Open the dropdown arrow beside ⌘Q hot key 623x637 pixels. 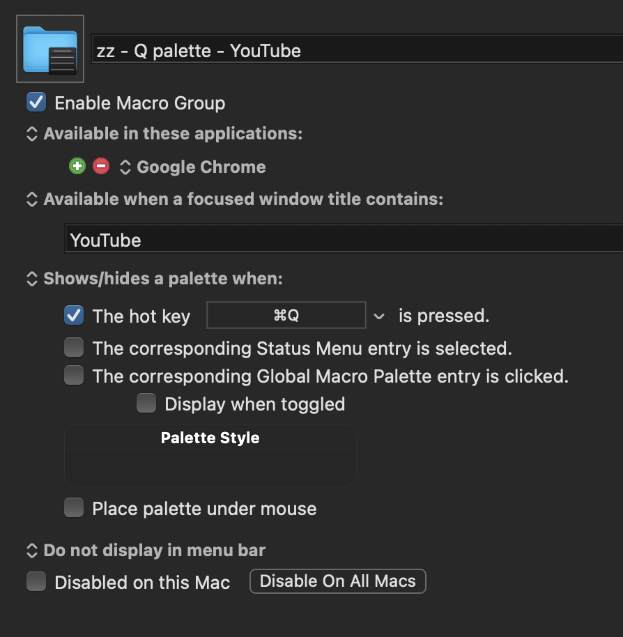pyautogui.click(x=378, y=316)
